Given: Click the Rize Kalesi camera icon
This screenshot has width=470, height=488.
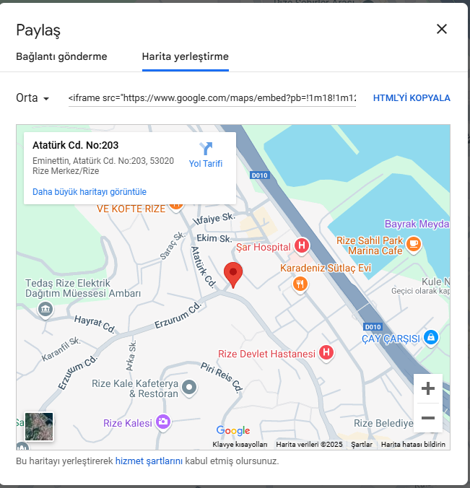Looking at the screenshot, I should pyautogui.click(x=163, y=422).
